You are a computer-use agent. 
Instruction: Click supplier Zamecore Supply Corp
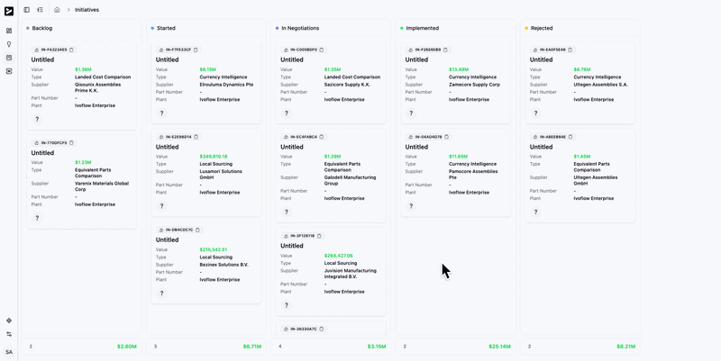tap(474, 85)
